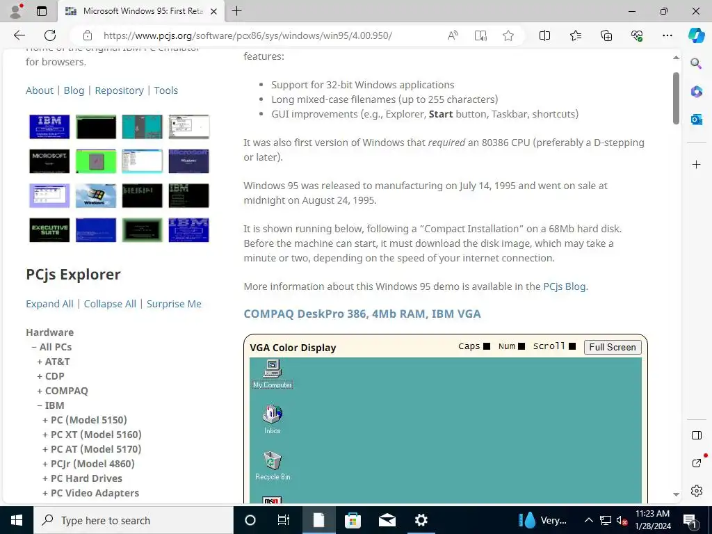Follow the PCjs Blog link
This screenshot has width=712, height=534.
565,286
